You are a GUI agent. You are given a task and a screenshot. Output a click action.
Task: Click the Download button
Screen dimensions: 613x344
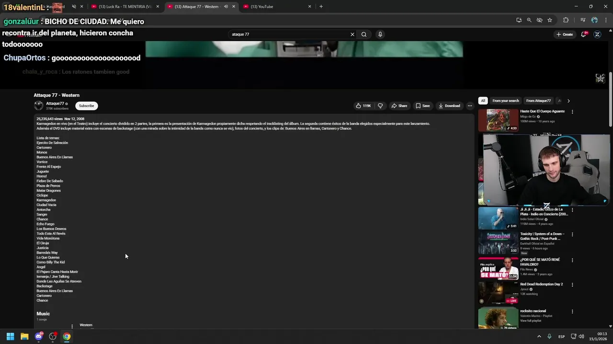[x=449, y=106]
